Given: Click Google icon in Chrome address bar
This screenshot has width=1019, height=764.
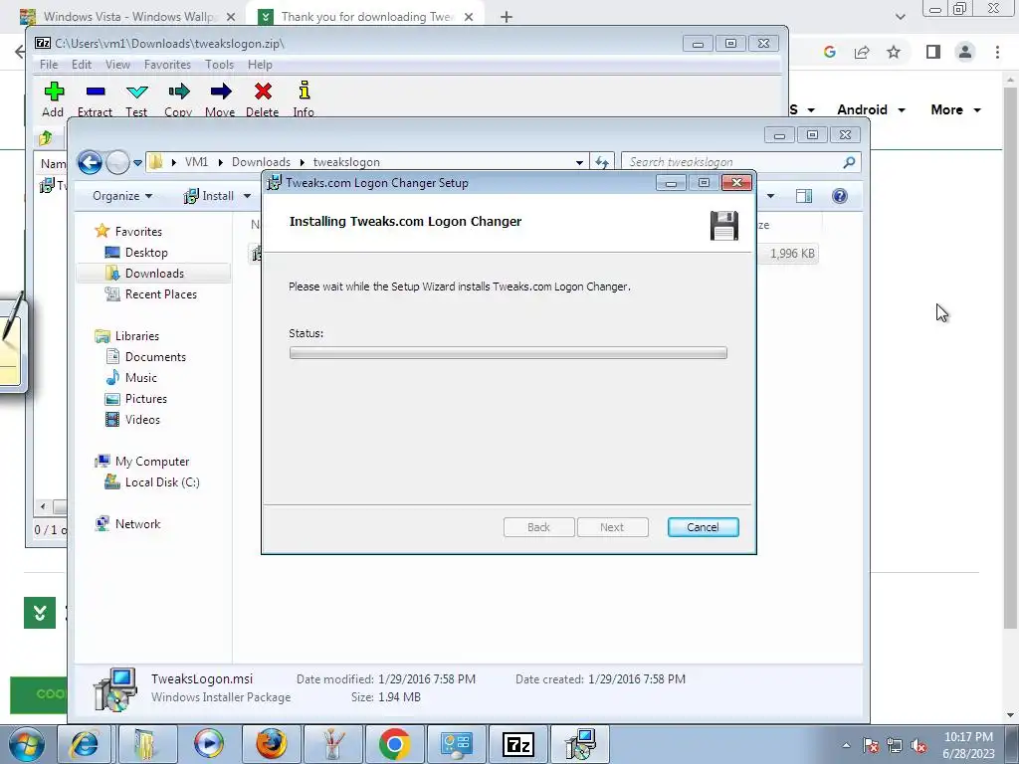Looking at the screenshot, I should (829, 52).
